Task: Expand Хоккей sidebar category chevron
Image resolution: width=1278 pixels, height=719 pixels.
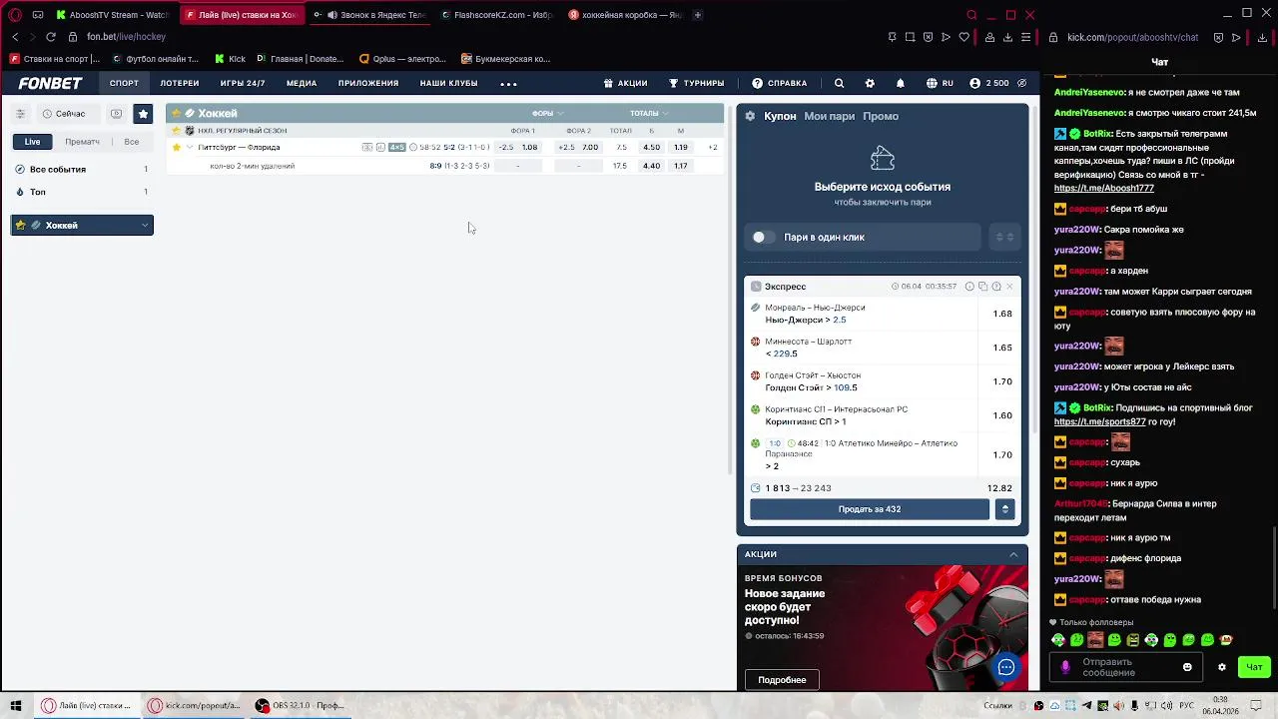Action: [145, 226]
